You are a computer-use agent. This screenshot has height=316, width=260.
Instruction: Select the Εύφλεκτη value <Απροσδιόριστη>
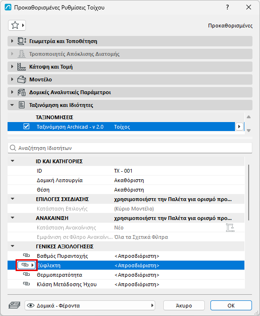(x=137, y=265)
